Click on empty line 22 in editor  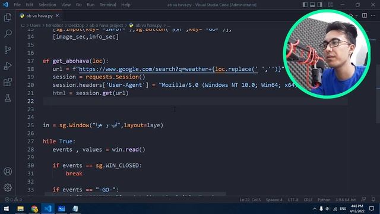(195, 101)
